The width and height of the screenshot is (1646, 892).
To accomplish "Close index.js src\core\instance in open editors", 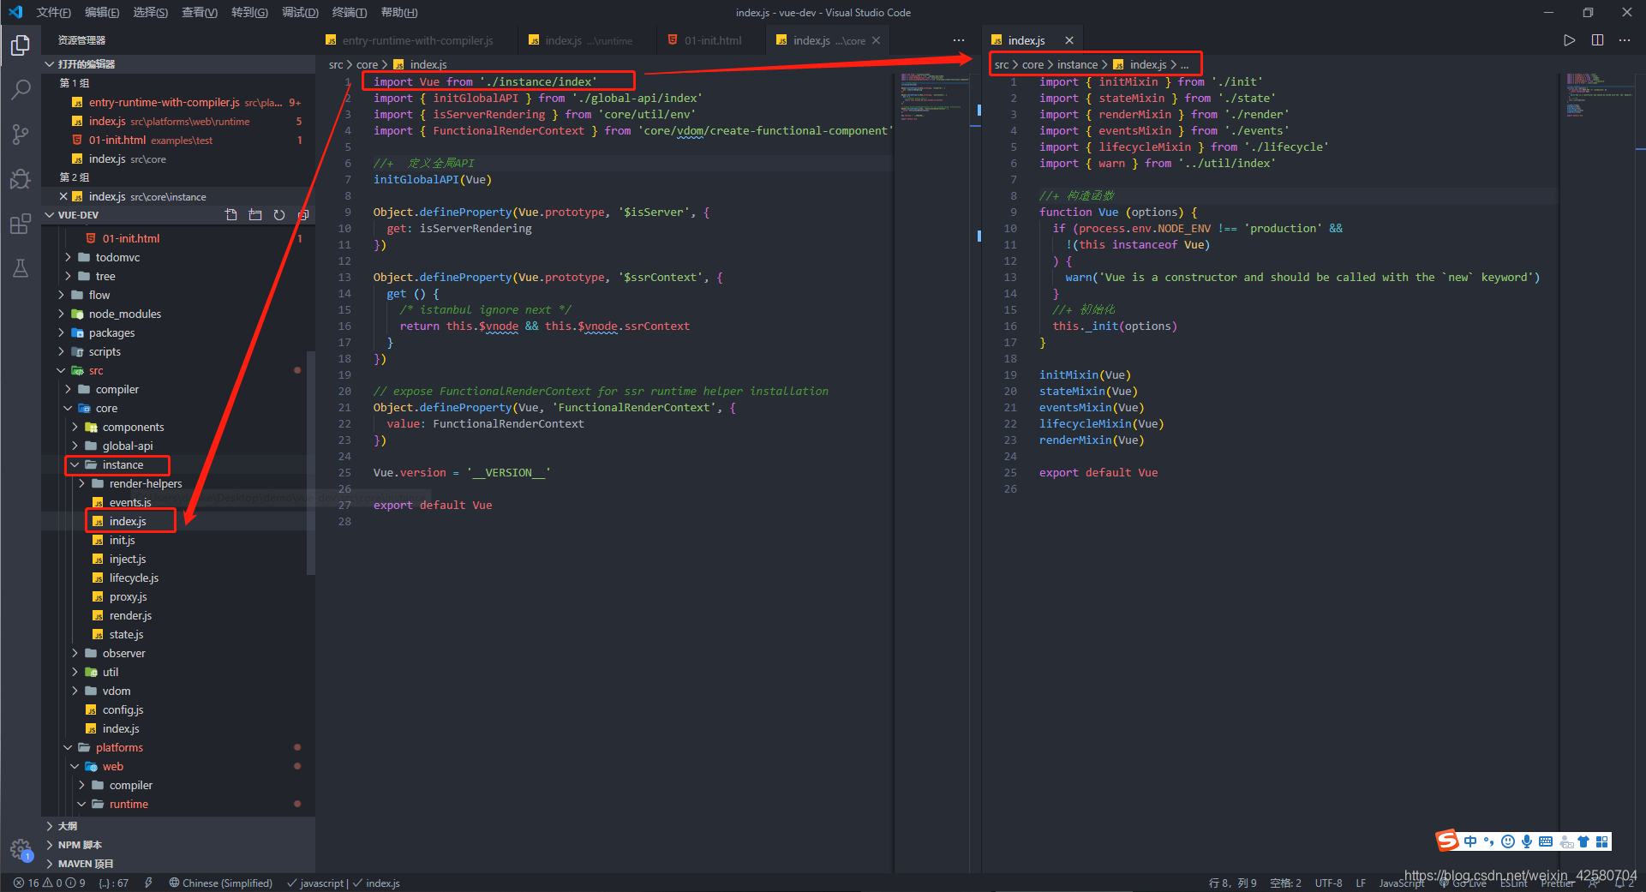I will (63, 196).
